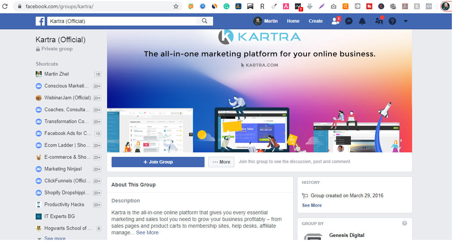
Task: Open Facebook Ads for C... group shortcut
Action: pyautogui.click(x=68, y=133)
